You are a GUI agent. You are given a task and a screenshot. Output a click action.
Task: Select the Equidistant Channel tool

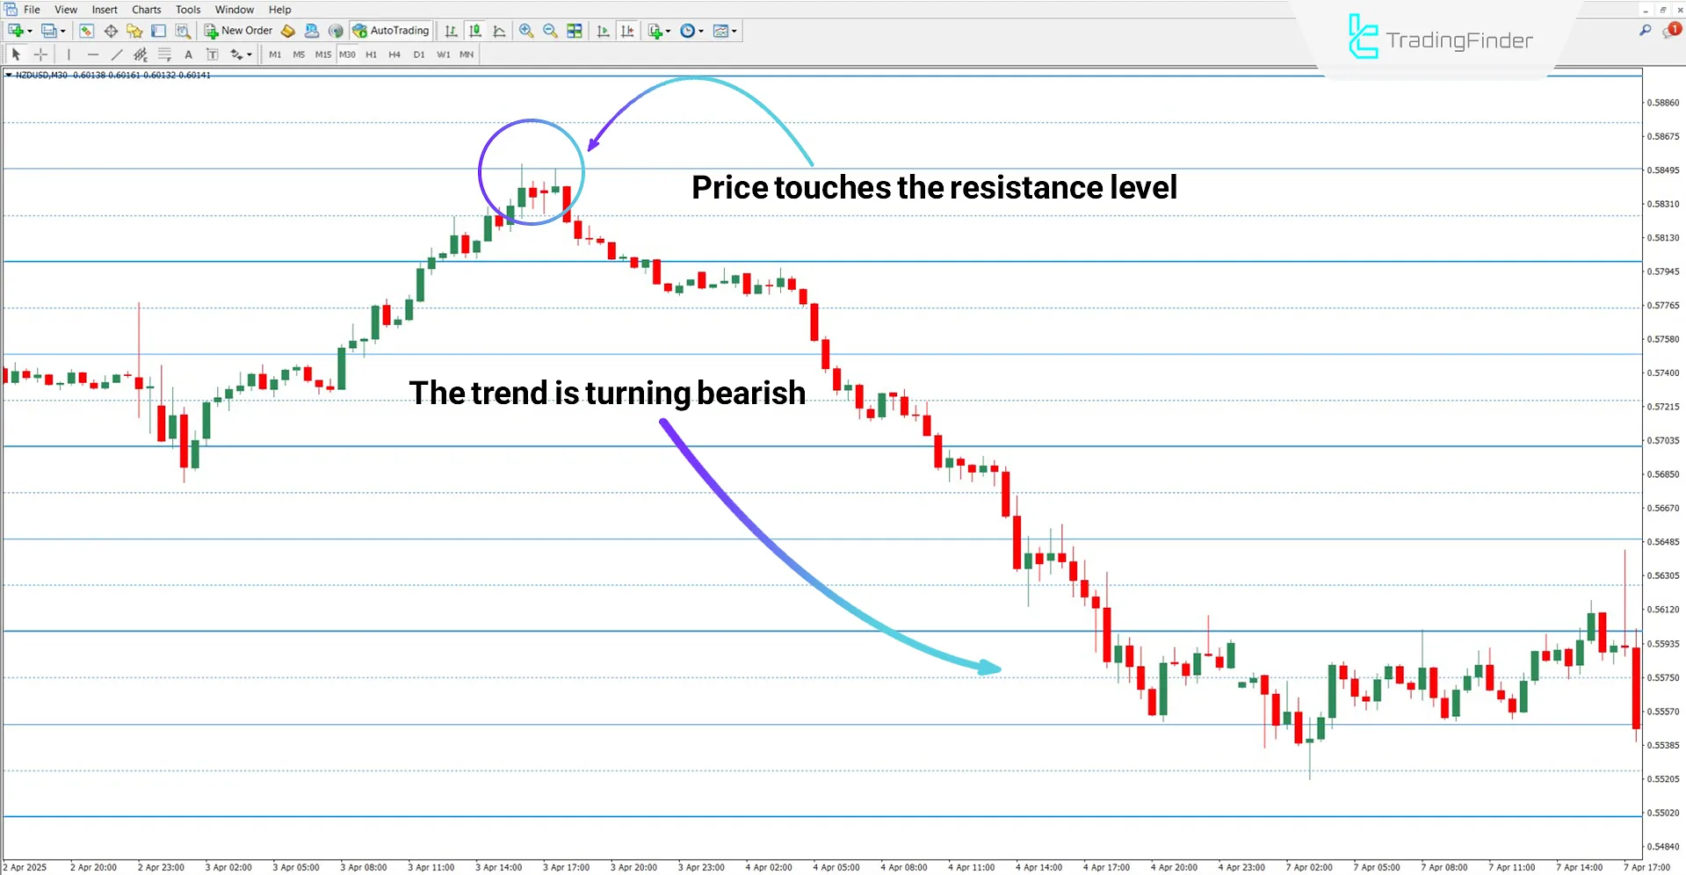coord(141,54)
